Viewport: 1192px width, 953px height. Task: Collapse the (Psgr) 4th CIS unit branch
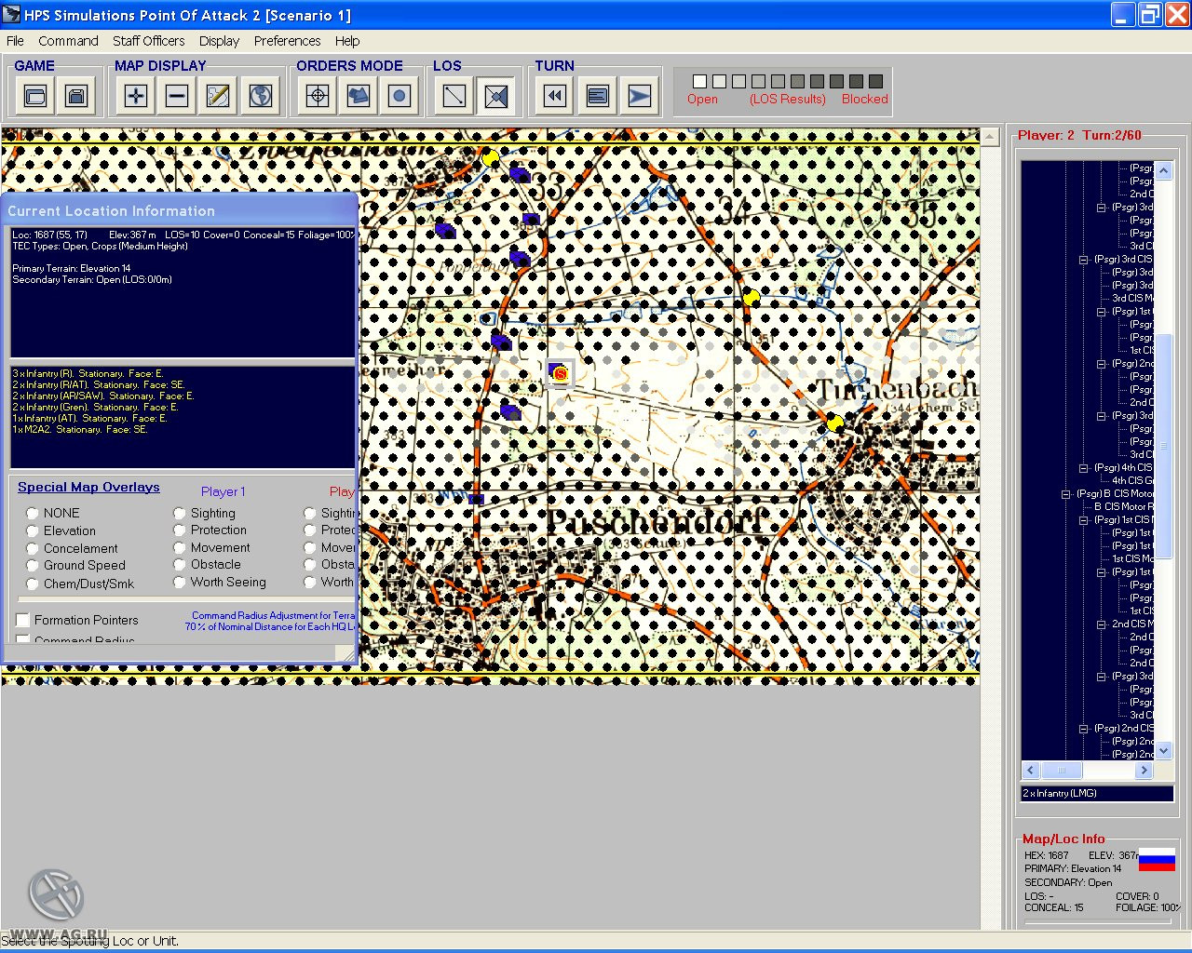click(1084, 467)
